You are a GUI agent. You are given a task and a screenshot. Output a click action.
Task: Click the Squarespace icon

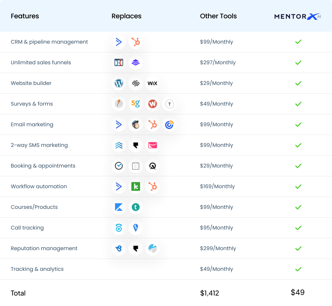pyautogui.click(x=136, y=83)
